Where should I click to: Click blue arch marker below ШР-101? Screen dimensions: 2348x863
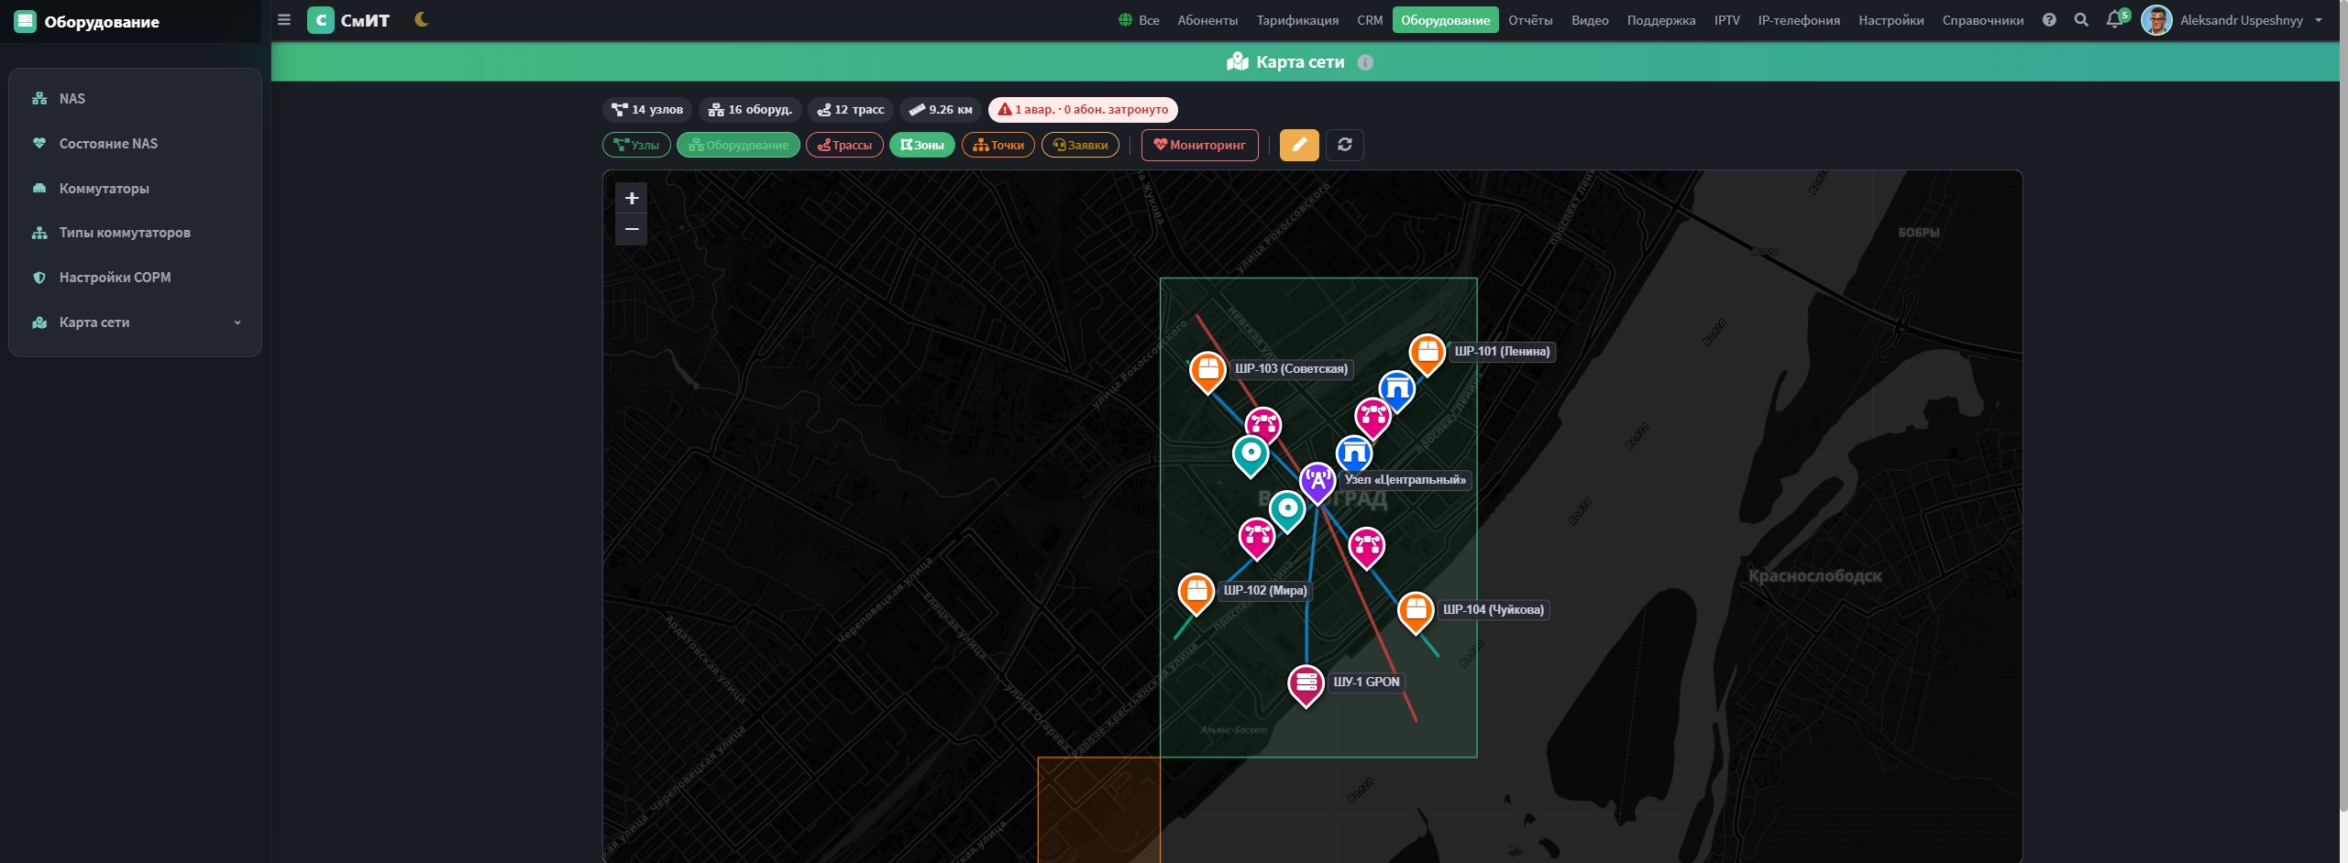coord(1396,390)
